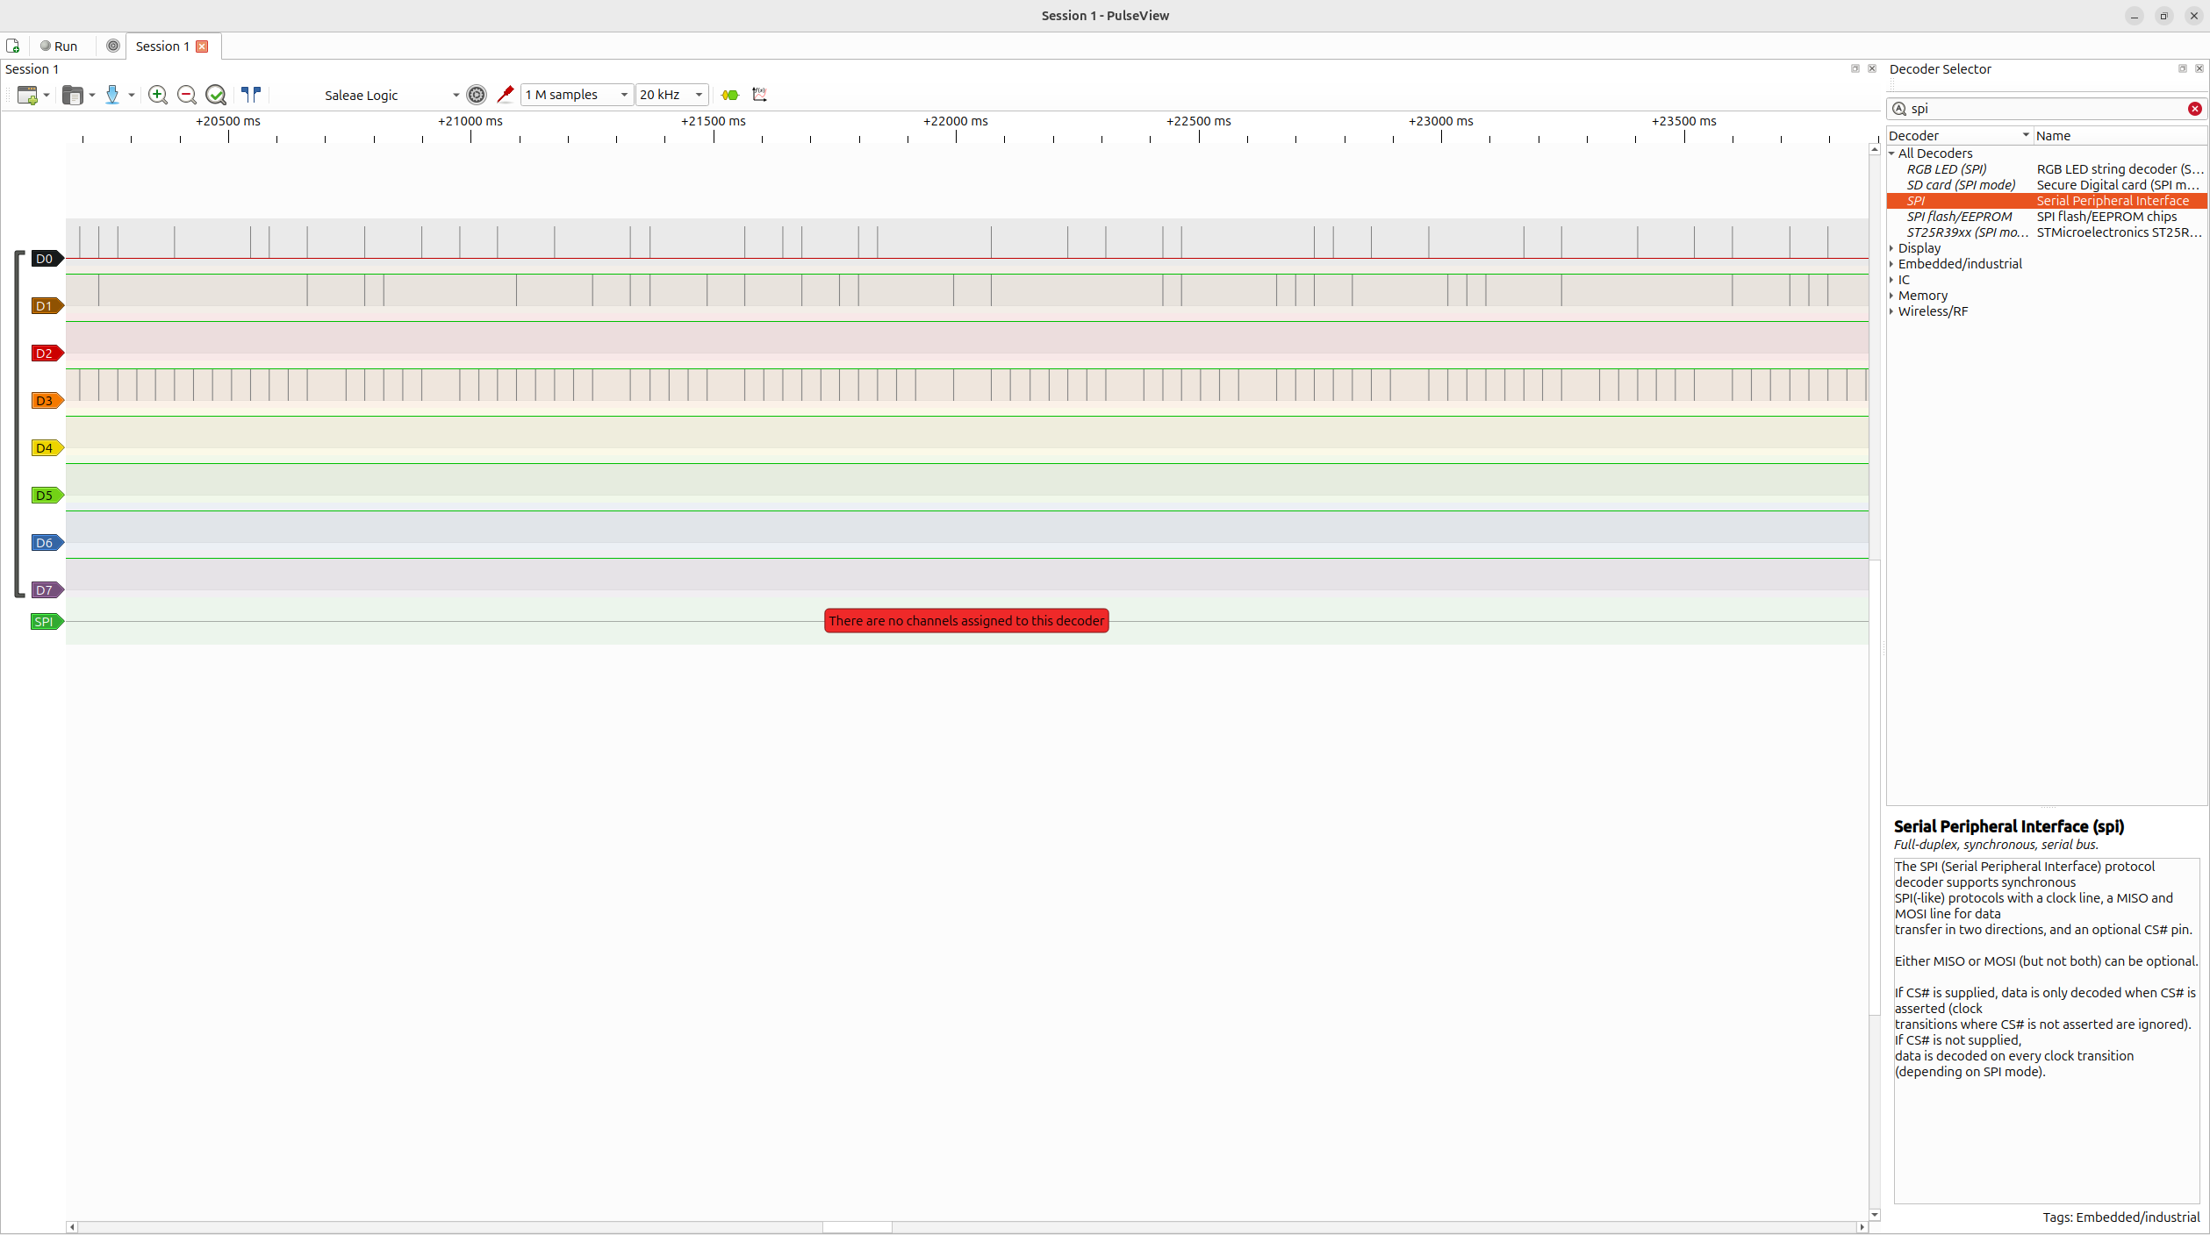Viewport: 2210px width, 1235px height.
Task: Open device configuration with the gear icon
Action: [477, 95]
